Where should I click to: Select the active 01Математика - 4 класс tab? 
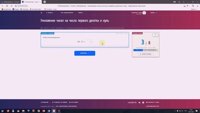31,2
